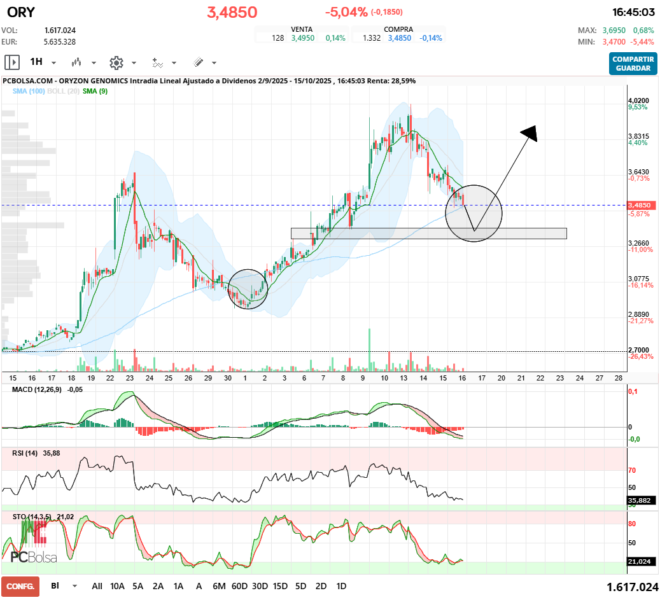The width and height of the screenshot is (667, 600).
Task: Toggle the SMA (100) indicator label
Action: 28,92
